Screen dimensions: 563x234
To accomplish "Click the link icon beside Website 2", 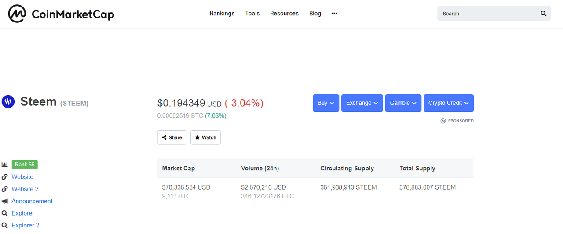I will [4, 189].
